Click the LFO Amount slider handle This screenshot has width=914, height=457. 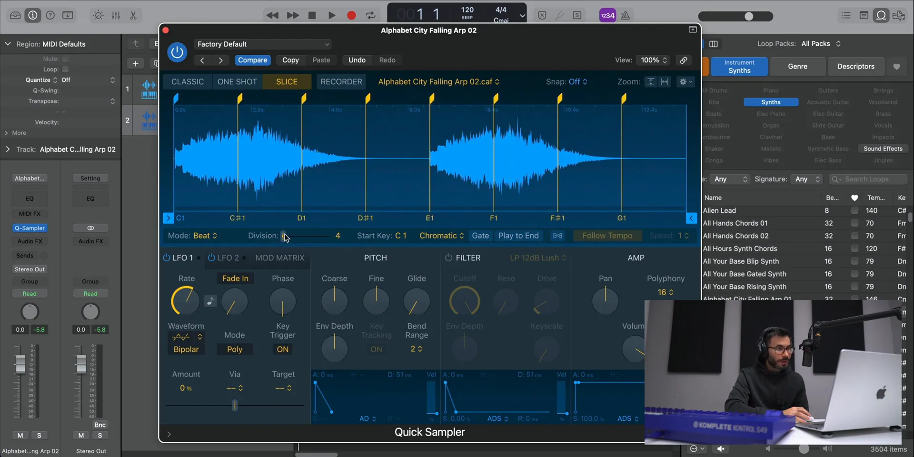point(234,405)
